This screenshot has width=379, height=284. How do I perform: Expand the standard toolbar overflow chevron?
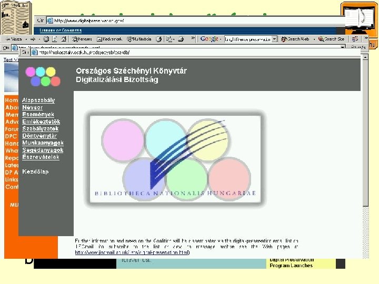coord(193,38)
